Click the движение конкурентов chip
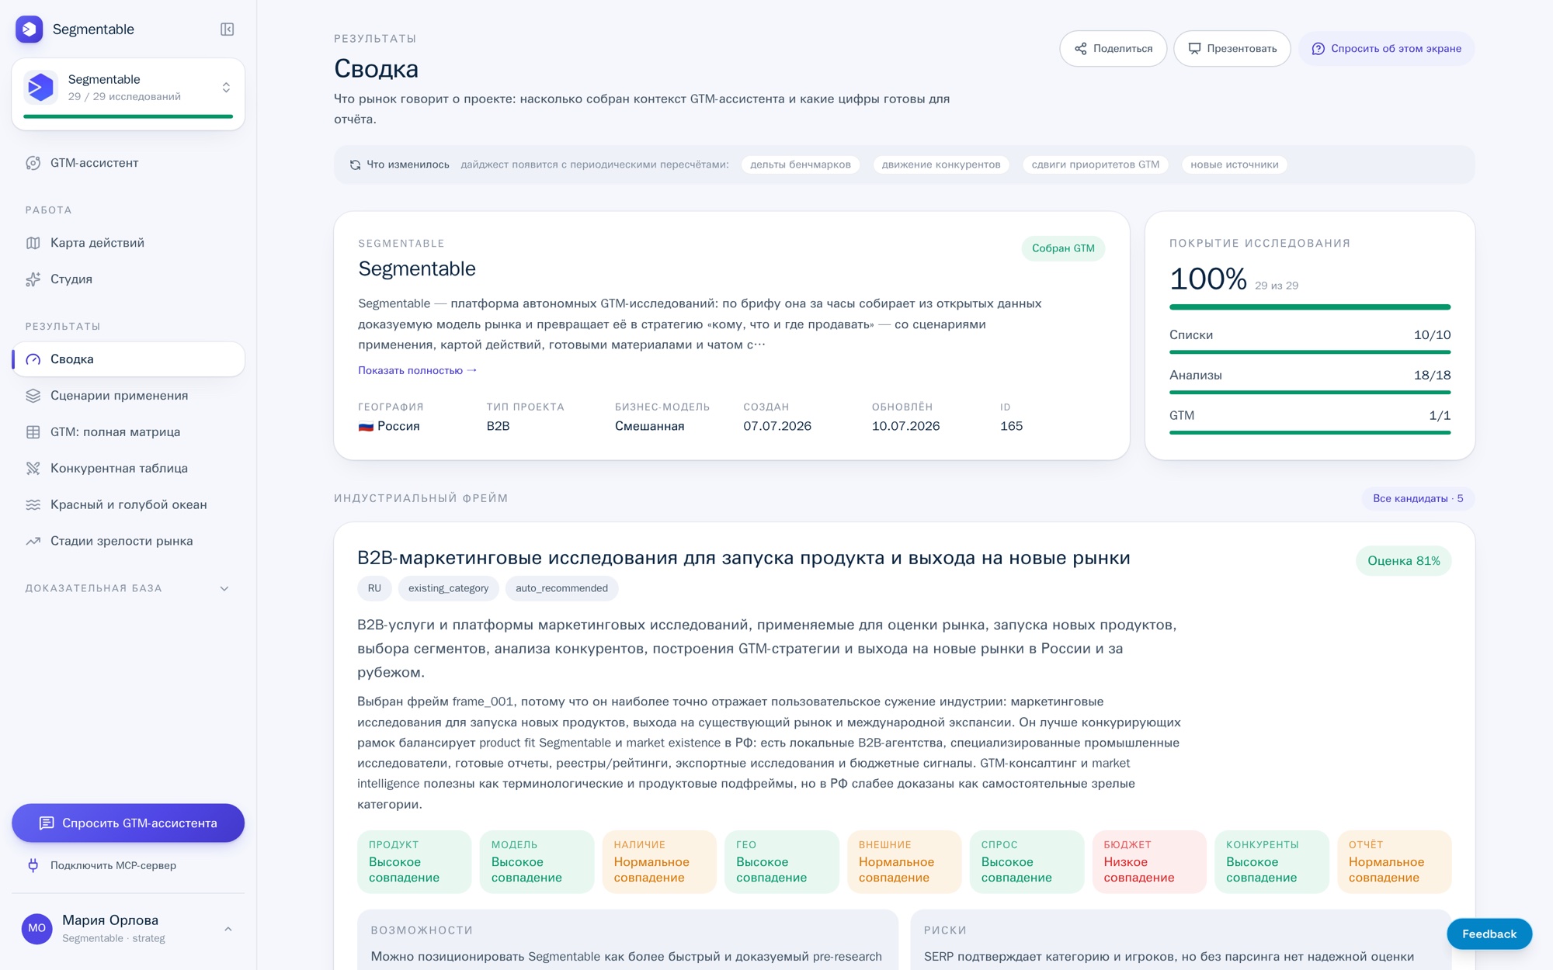 [940, 165]
